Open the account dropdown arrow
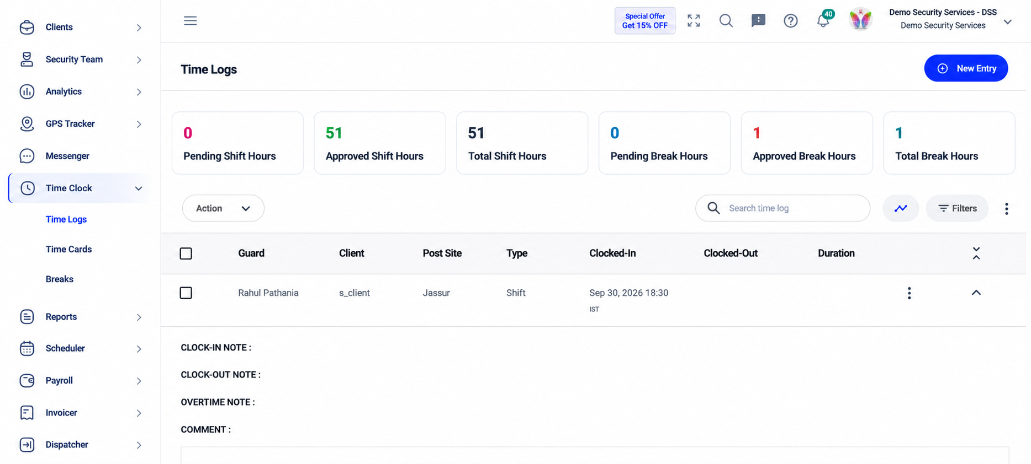Screen dimensions: 1031x464 [1008, 22]
